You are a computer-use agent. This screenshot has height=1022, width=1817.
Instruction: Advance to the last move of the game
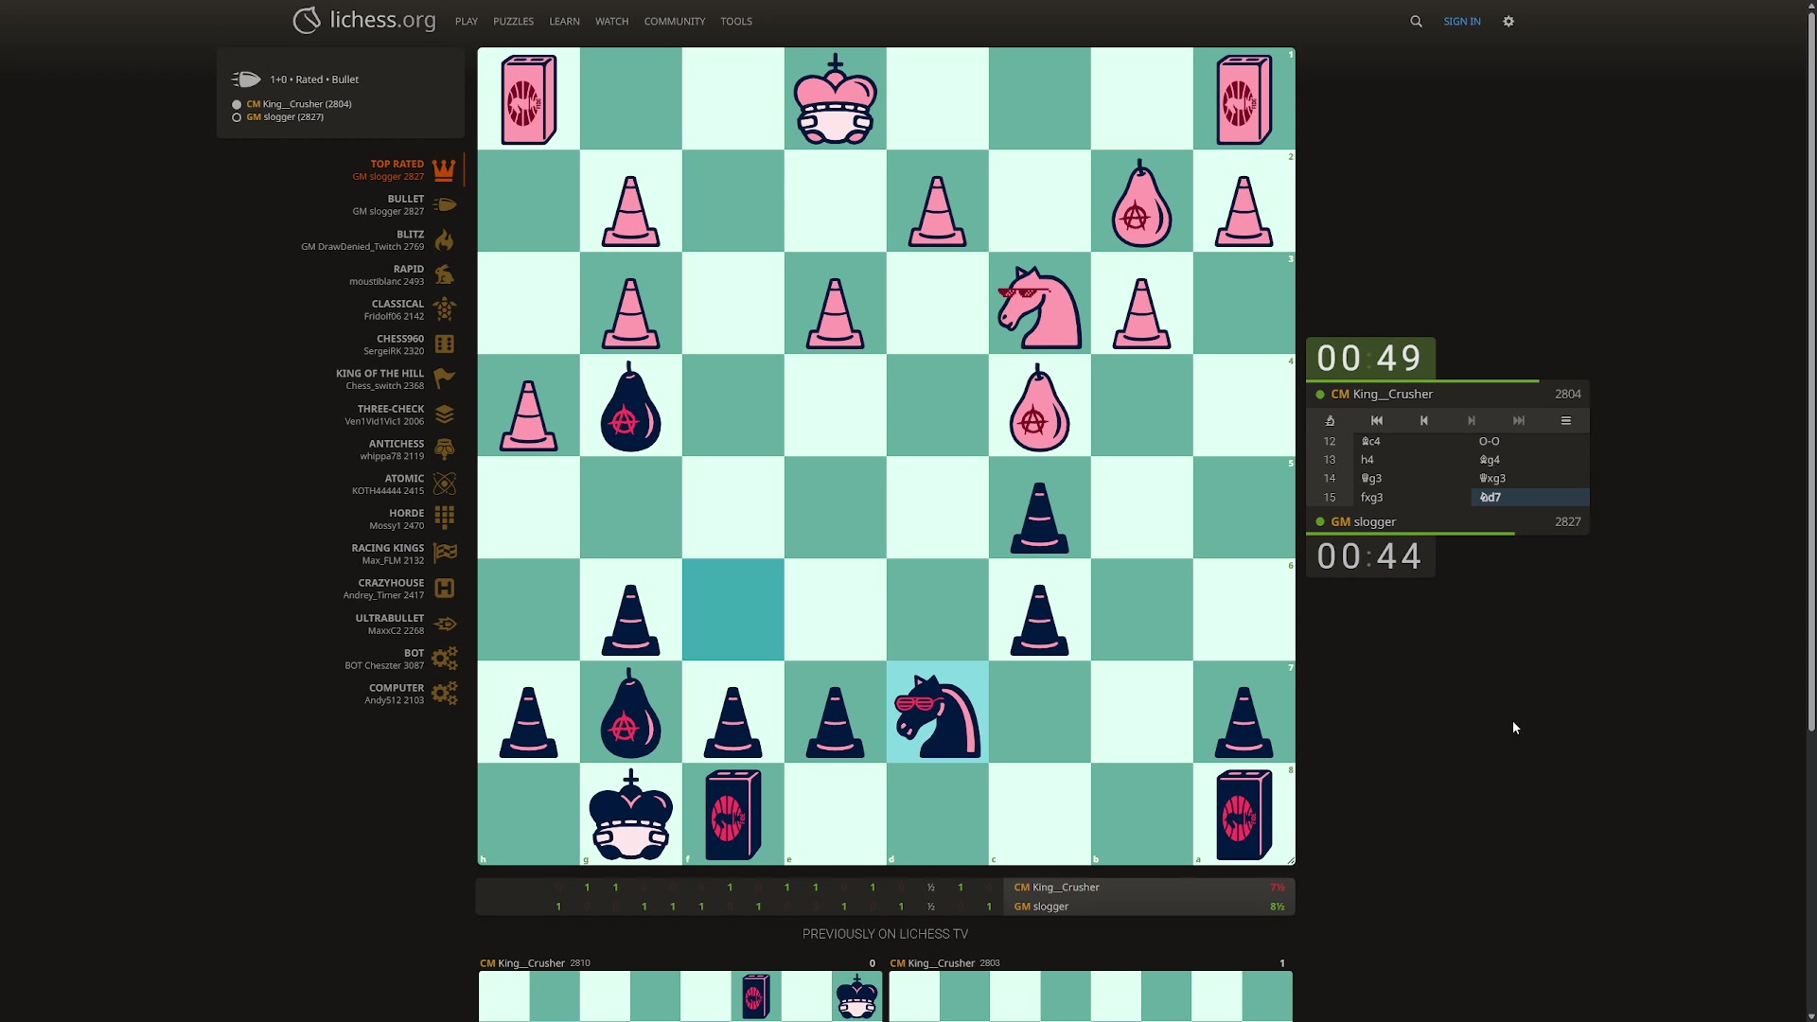(1519, 420)
